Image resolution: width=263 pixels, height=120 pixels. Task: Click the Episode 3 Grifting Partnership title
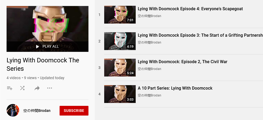pos(200,35)
